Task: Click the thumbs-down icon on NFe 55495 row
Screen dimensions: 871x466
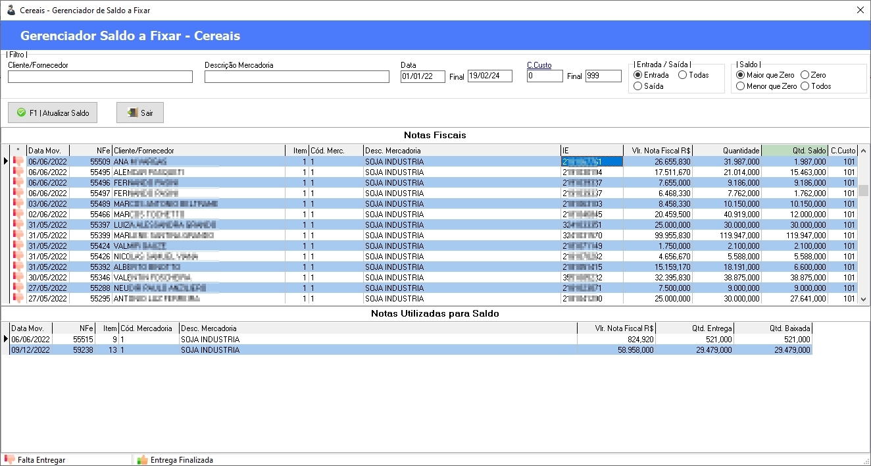Action: [18, 172]
